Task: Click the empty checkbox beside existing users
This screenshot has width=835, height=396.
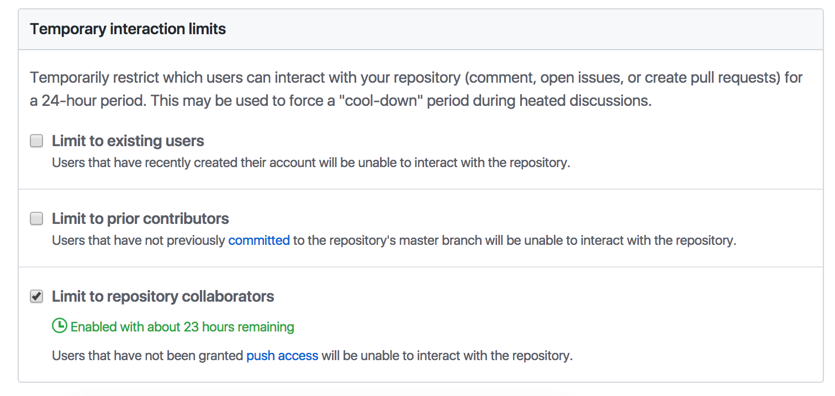Action: pyautogui.click(x=36, y=141)
